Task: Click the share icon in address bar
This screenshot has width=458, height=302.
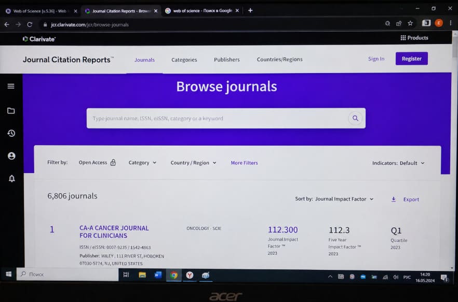Action: click(399, 23)
